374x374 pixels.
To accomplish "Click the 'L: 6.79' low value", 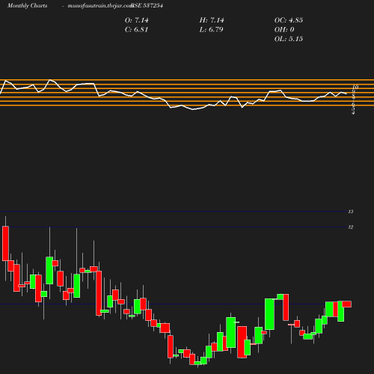I will (211, 29).
